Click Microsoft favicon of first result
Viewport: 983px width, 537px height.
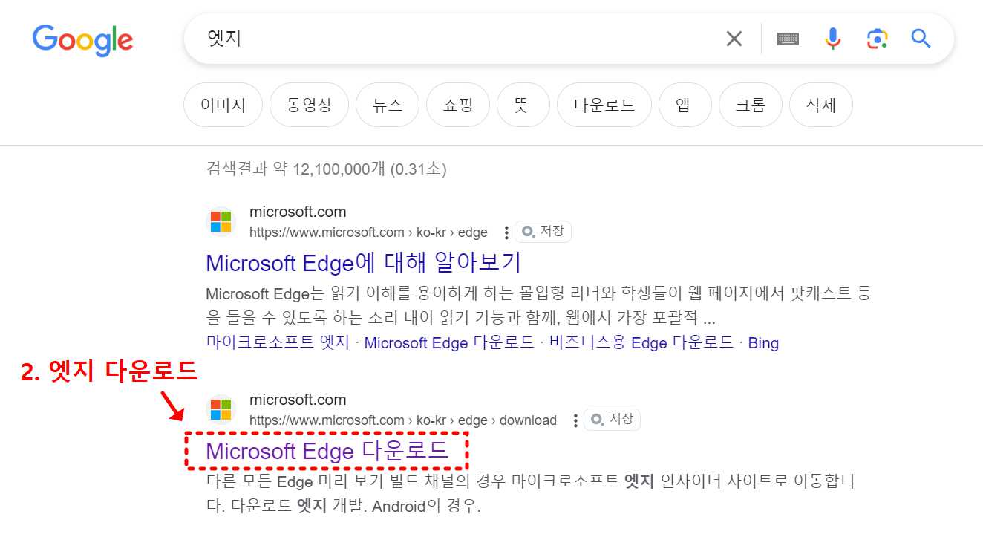[x=221, y=221]
